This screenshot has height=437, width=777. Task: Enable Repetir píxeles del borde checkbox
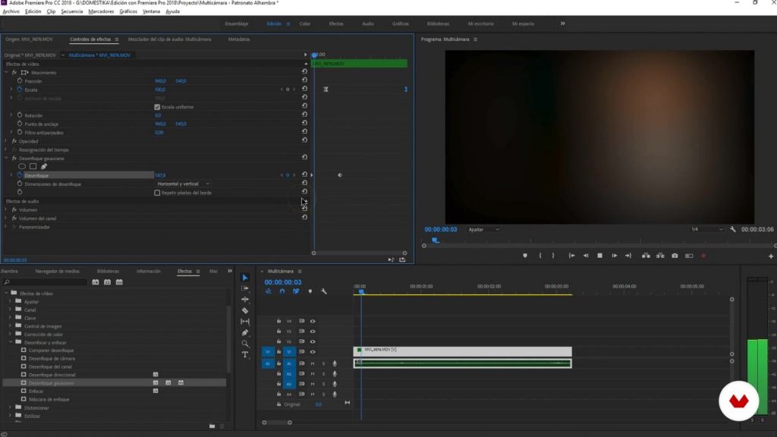tap(157, 193)
